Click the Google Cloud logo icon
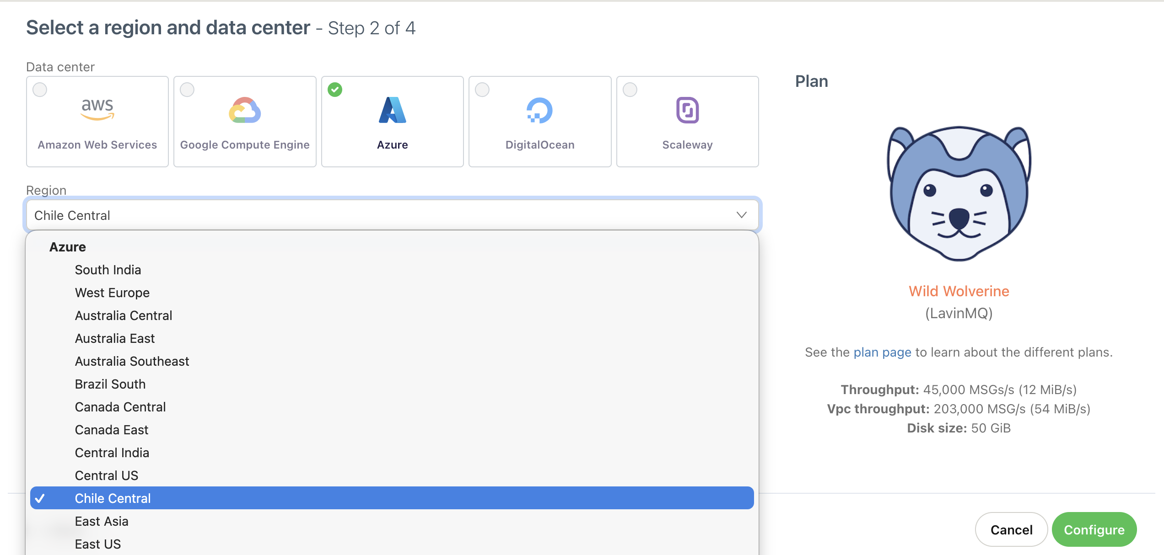The width and height of the screenshot is (1164, 555). pos(245,110)
